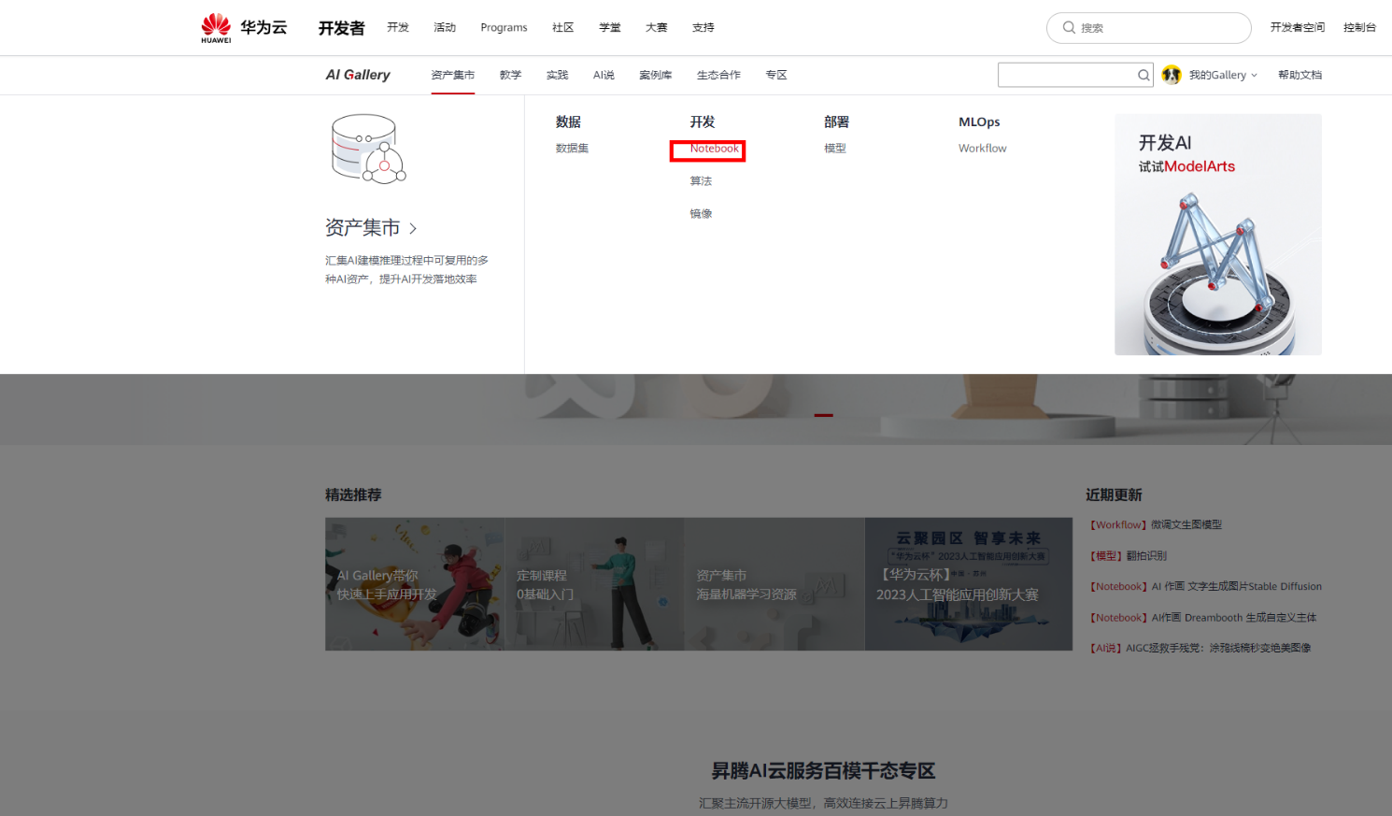Click the carousel indicator below the banner
This screenshot has width=1392, height=816.
(x=823, y=415)
